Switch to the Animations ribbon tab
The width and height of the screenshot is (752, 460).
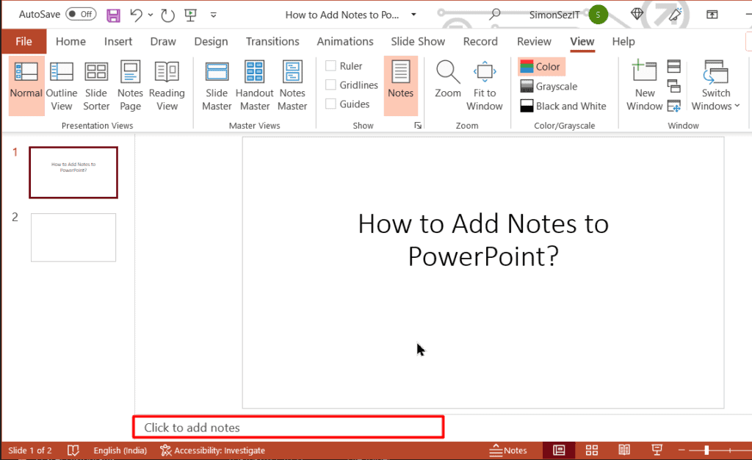345,41
